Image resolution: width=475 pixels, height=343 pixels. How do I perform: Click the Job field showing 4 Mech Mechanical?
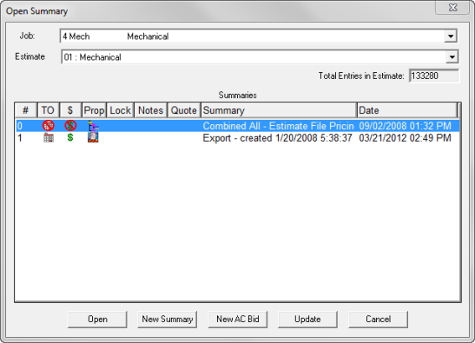click(x=259, y=36)
